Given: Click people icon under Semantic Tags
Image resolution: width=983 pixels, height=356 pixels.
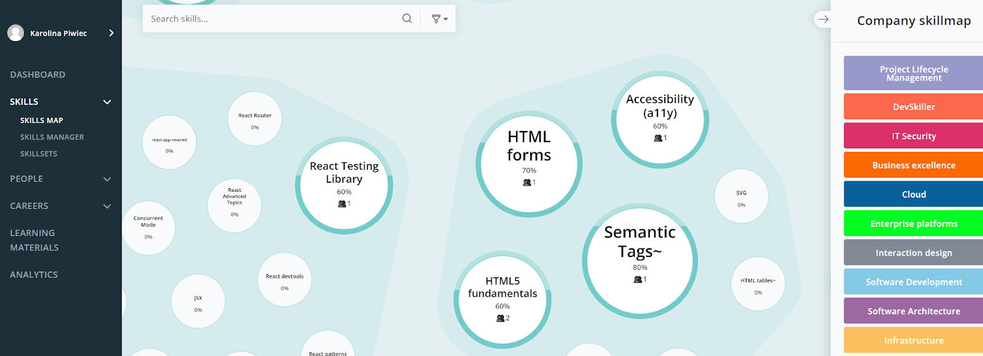Looking at the screenshot, I should click(x=638, y=280).
